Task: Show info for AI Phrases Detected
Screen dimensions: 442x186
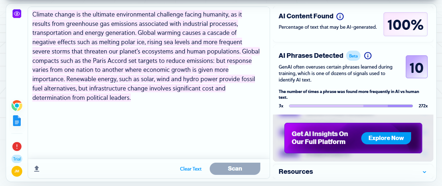Action: 368,56
